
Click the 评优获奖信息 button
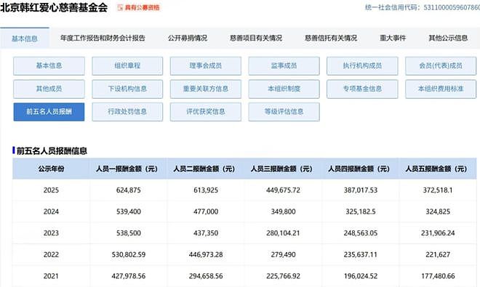coord(206,112)
